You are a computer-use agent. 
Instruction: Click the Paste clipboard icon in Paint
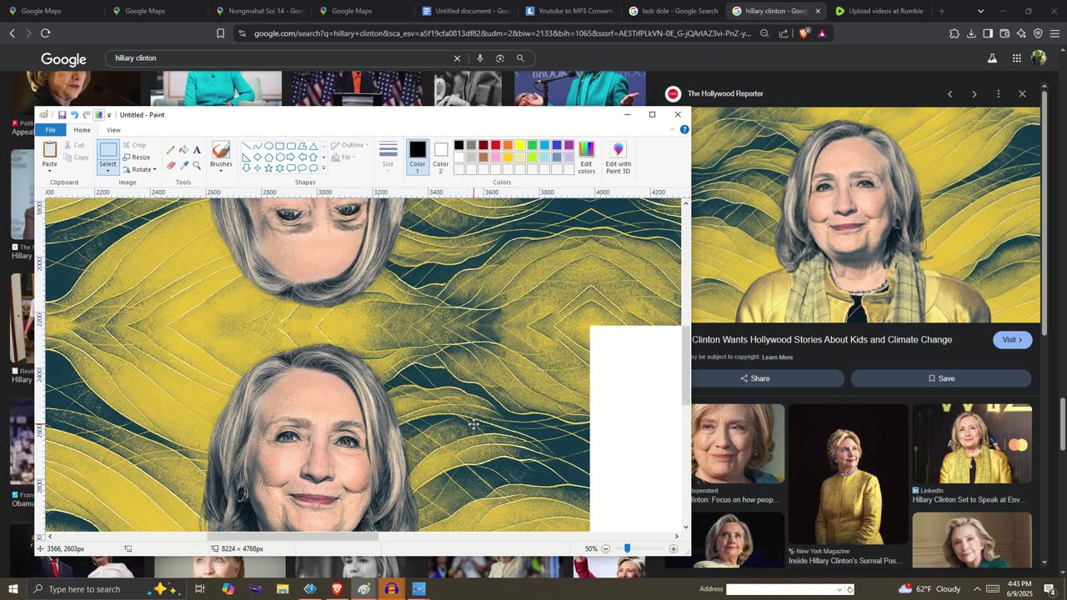pyautogui.click(x=50, y=150)
